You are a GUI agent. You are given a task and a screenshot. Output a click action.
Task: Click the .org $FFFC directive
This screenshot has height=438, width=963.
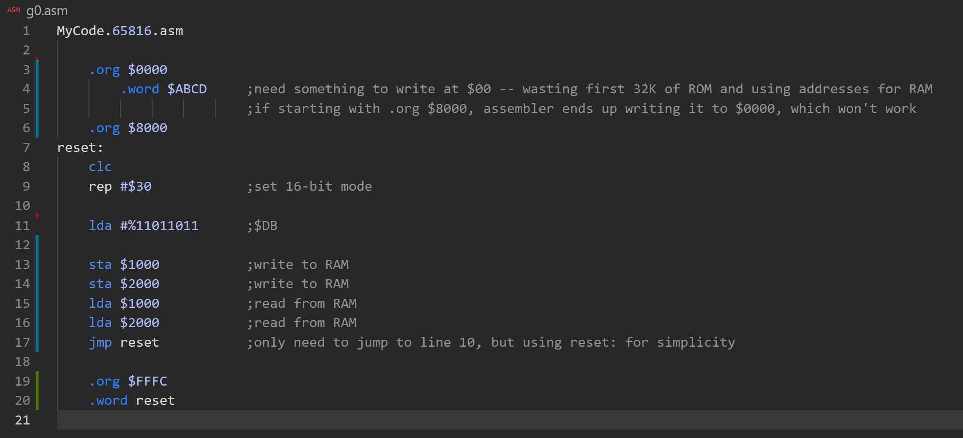tap(128, 382)
